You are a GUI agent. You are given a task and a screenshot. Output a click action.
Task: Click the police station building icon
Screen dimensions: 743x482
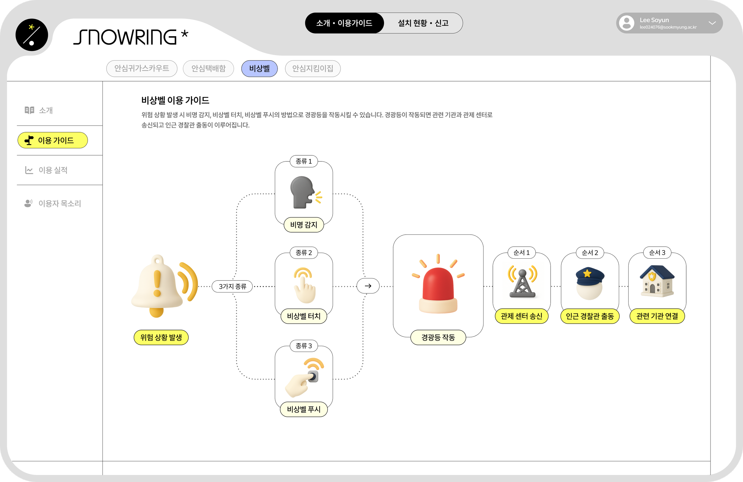pyautogui.click(x=657, y=281)
